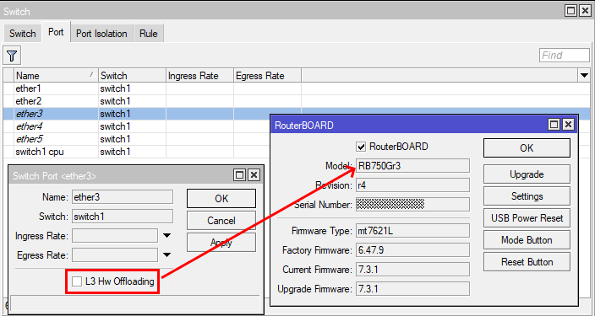595x316 pixels.
Task: Enable the L3 Hw Offloading checkbox
Action: [x=77, y=281]
